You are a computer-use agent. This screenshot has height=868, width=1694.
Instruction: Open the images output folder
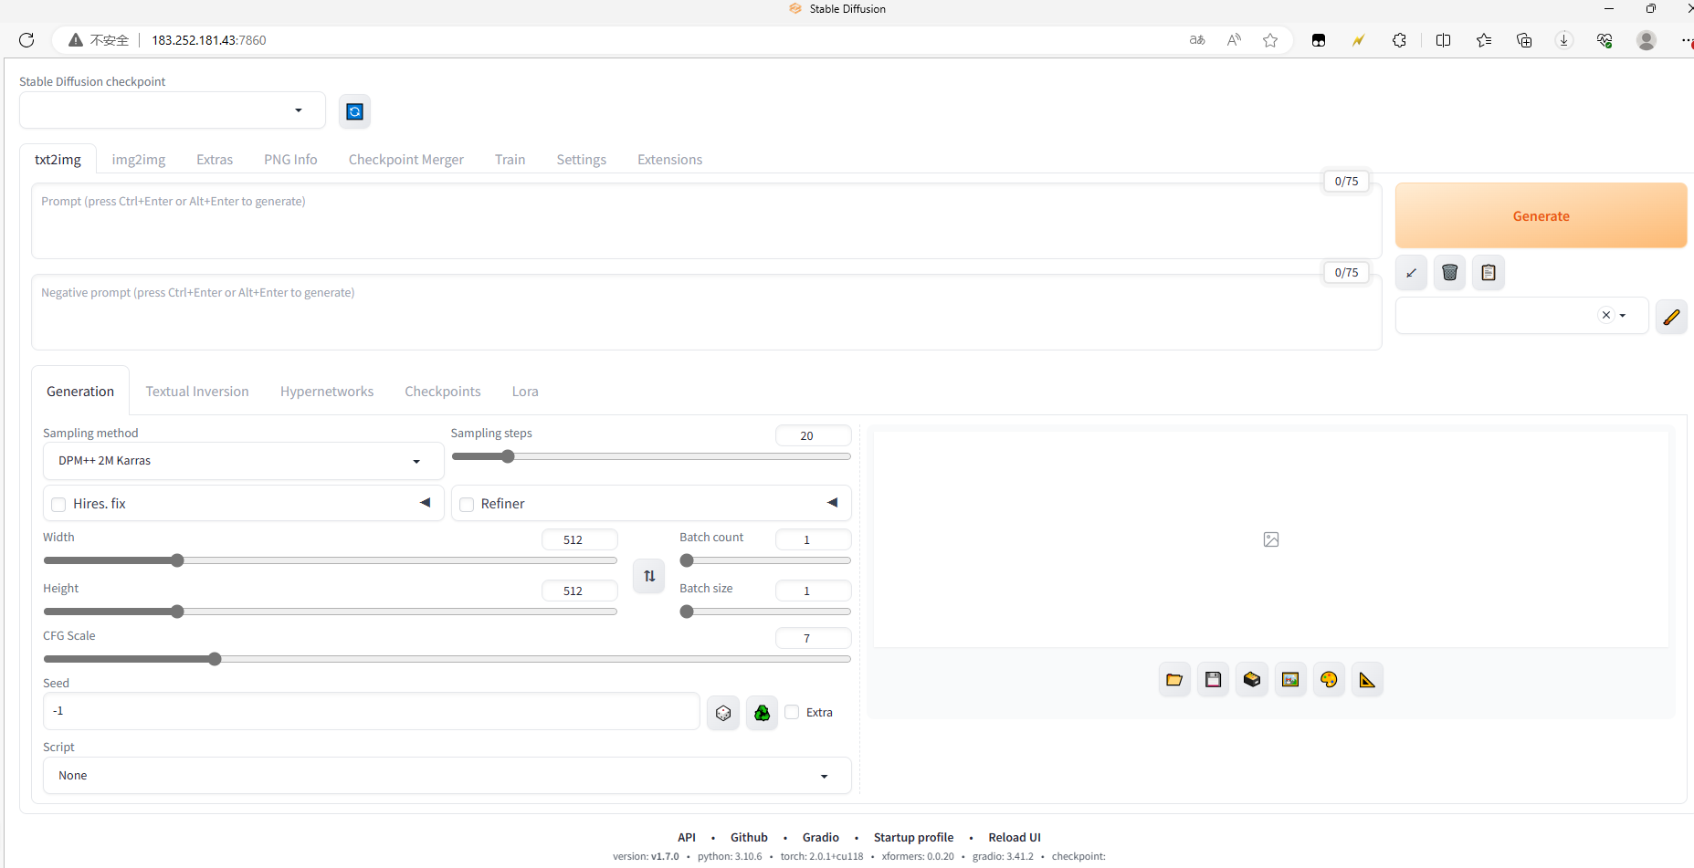click(x=1174, y=679)
